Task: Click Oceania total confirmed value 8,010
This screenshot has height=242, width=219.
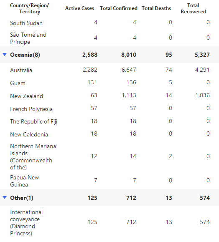Action: click(129, 55)
